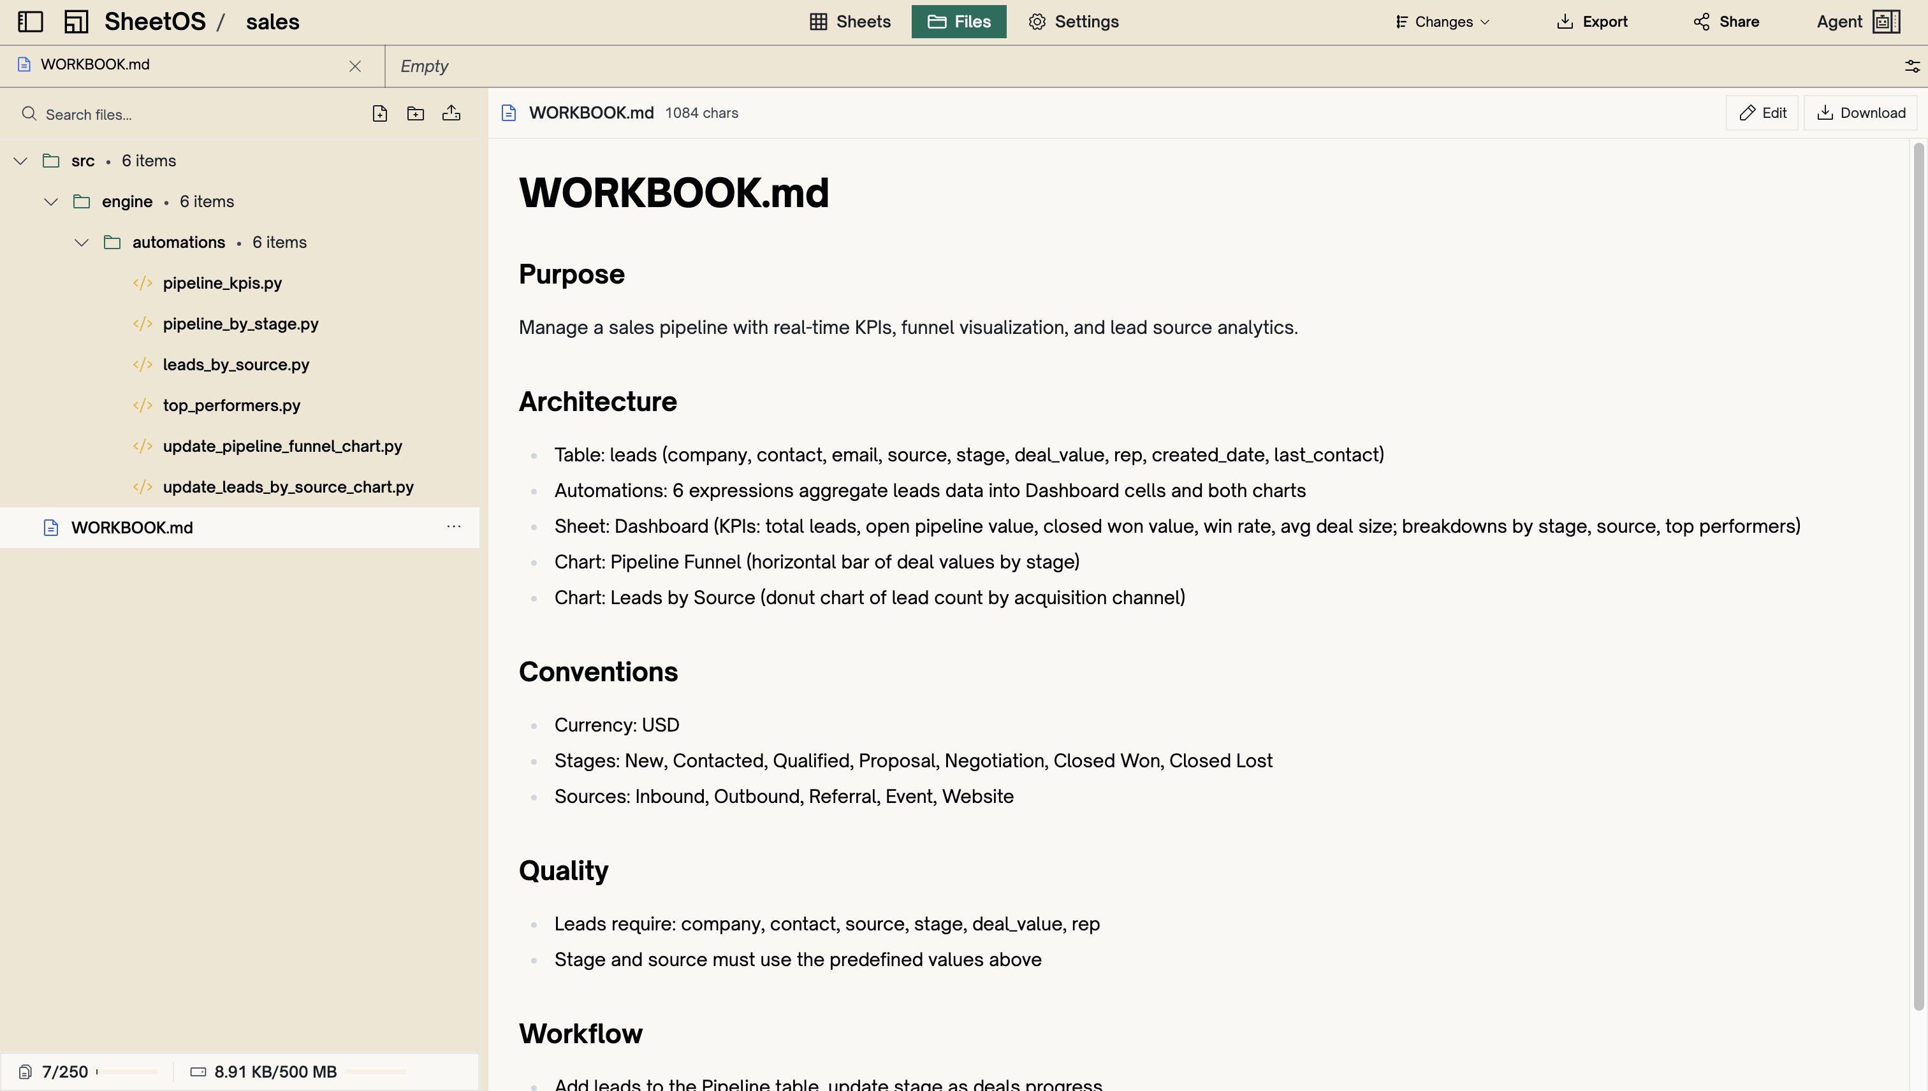Create a new file in the file tree

coord(379,113)
